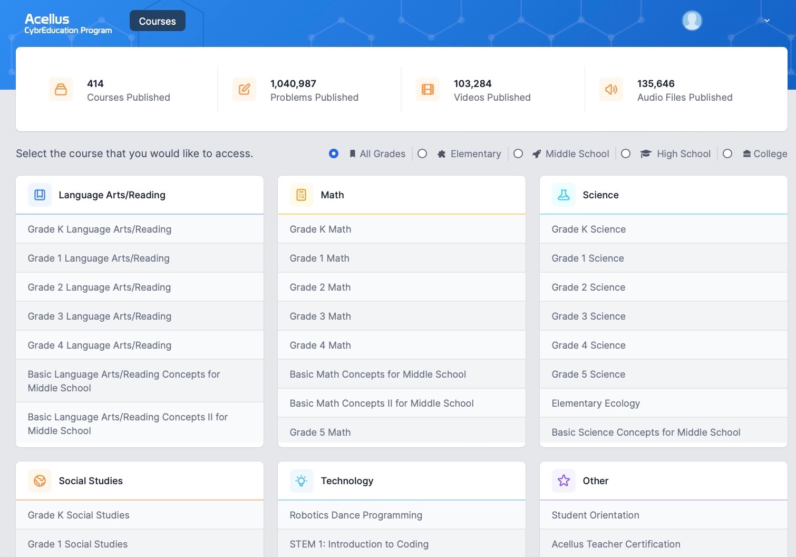796x557 pixels.
Task: Open Grade K Social Studies course
Action: (x=140, y=515)
